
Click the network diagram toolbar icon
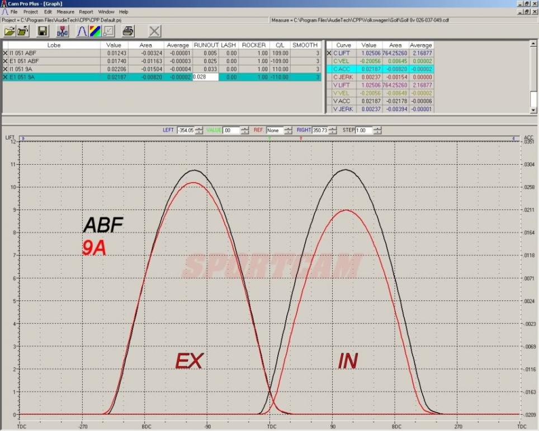click(62, 31)
